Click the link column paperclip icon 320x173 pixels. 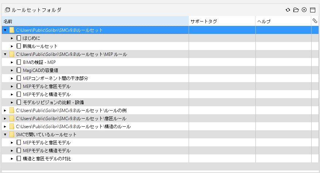315,21
